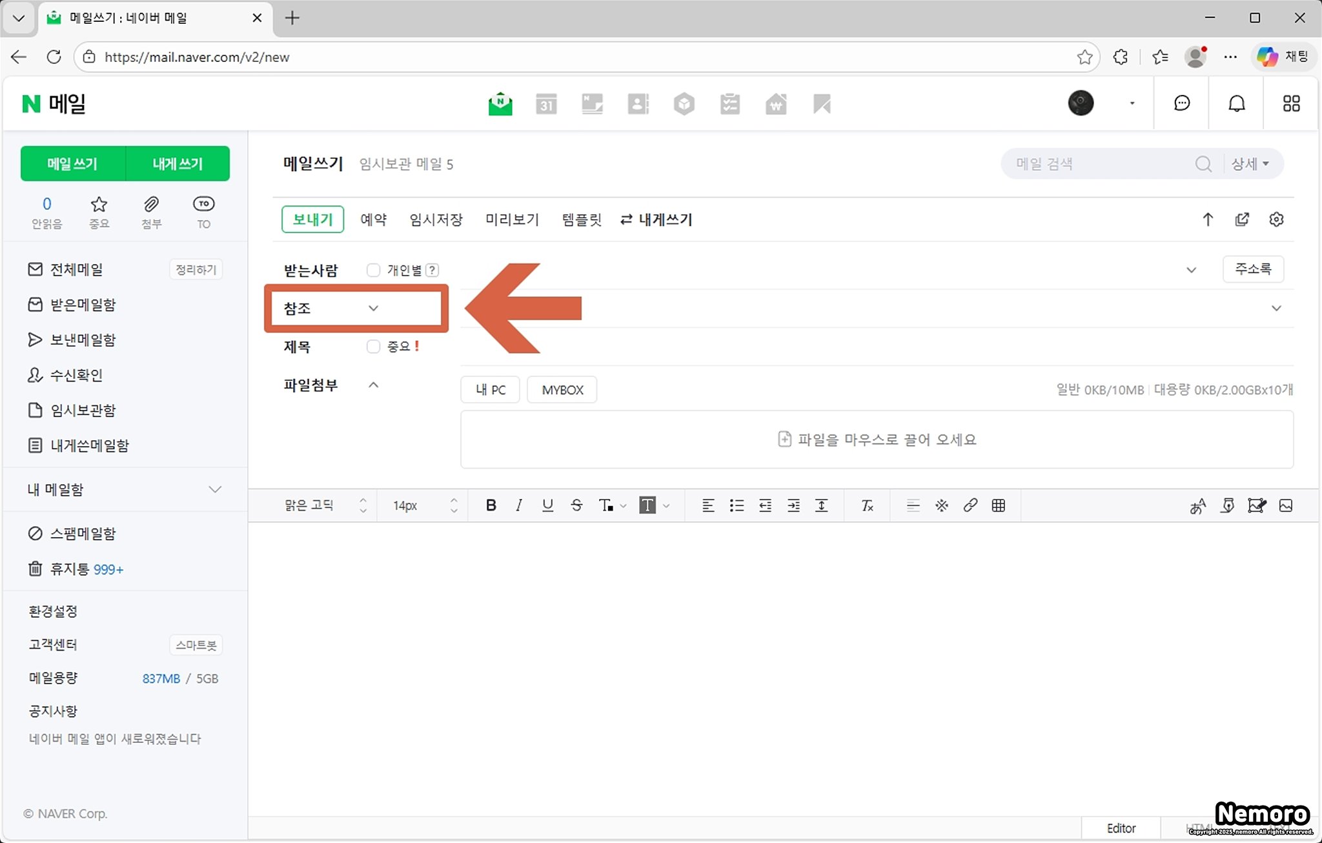Open the 주소록 address book button
1322x843 pixels.
tap(1252, 269)
